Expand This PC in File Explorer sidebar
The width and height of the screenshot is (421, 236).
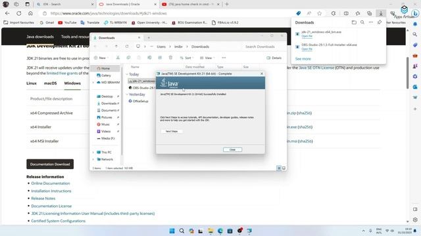coord(93,152)
